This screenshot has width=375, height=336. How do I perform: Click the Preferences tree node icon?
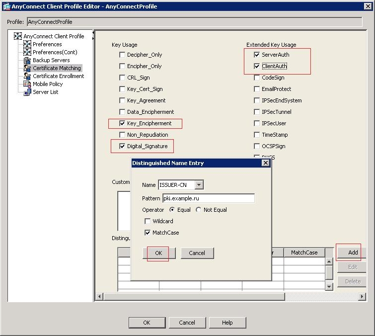click(x=27, y=44)
